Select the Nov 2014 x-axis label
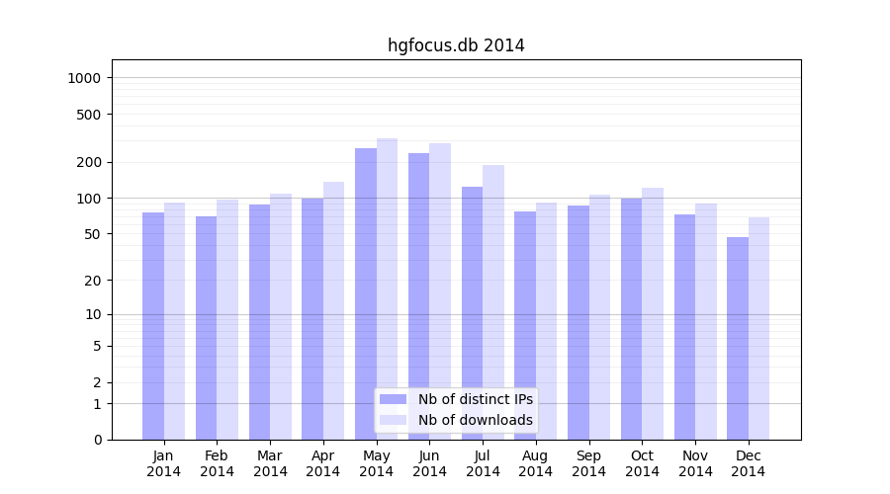Viewport: 890px width, 494px height. click(695, 463)
